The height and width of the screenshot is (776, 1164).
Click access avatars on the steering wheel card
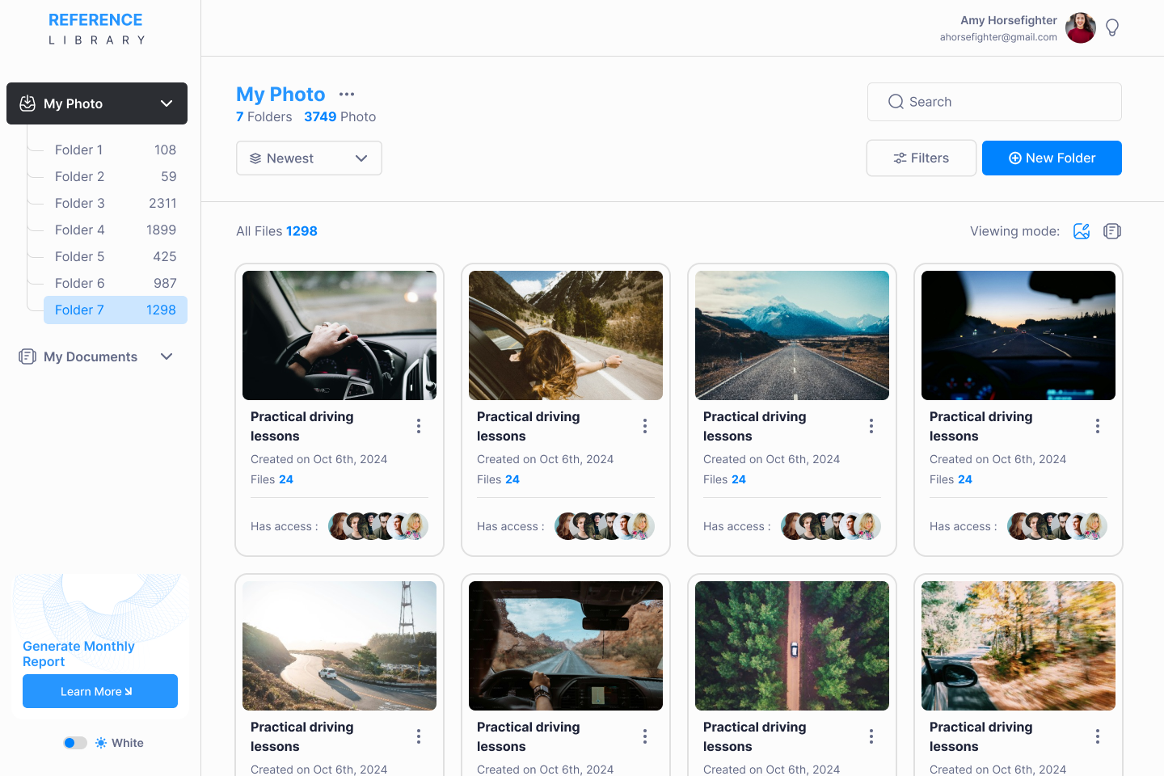pos(378,526)
